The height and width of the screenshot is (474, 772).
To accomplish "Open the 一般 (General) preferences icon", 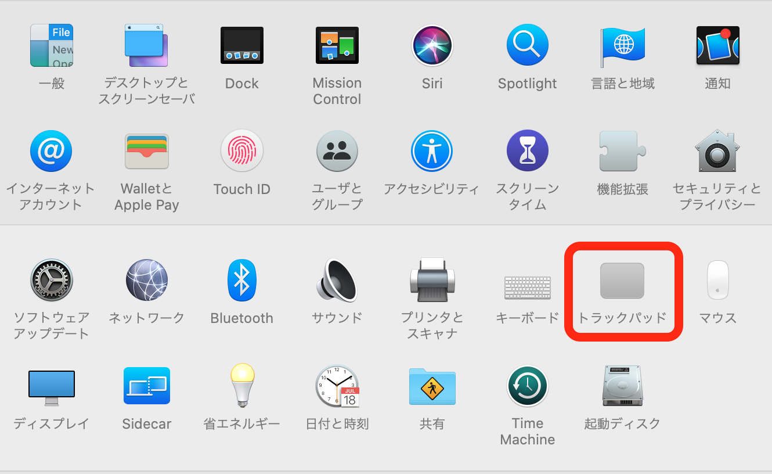I will (x=51, y=45).
